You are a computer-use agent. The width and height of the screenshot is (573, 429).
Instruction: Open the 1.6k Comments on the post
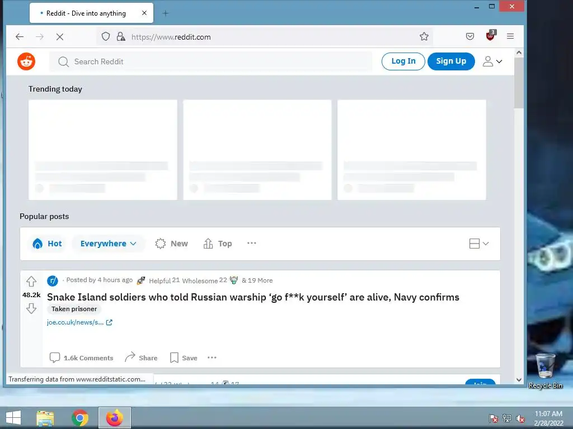point(81,358)
